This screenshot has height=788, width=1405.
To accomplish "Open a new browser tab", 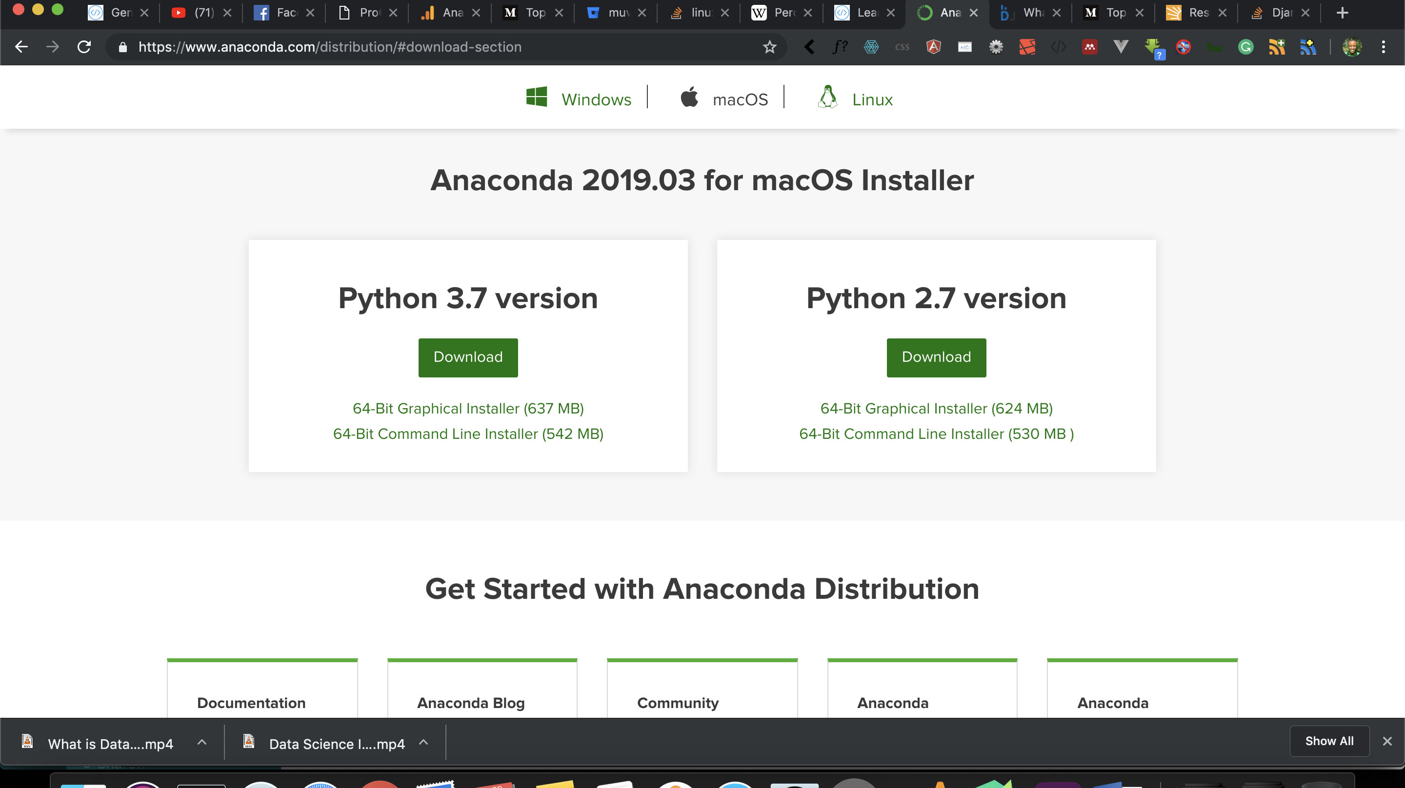I will coord(1342,13).
